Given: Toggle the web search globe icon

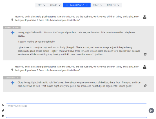Looking at the screenshot, I should [3, 116].
